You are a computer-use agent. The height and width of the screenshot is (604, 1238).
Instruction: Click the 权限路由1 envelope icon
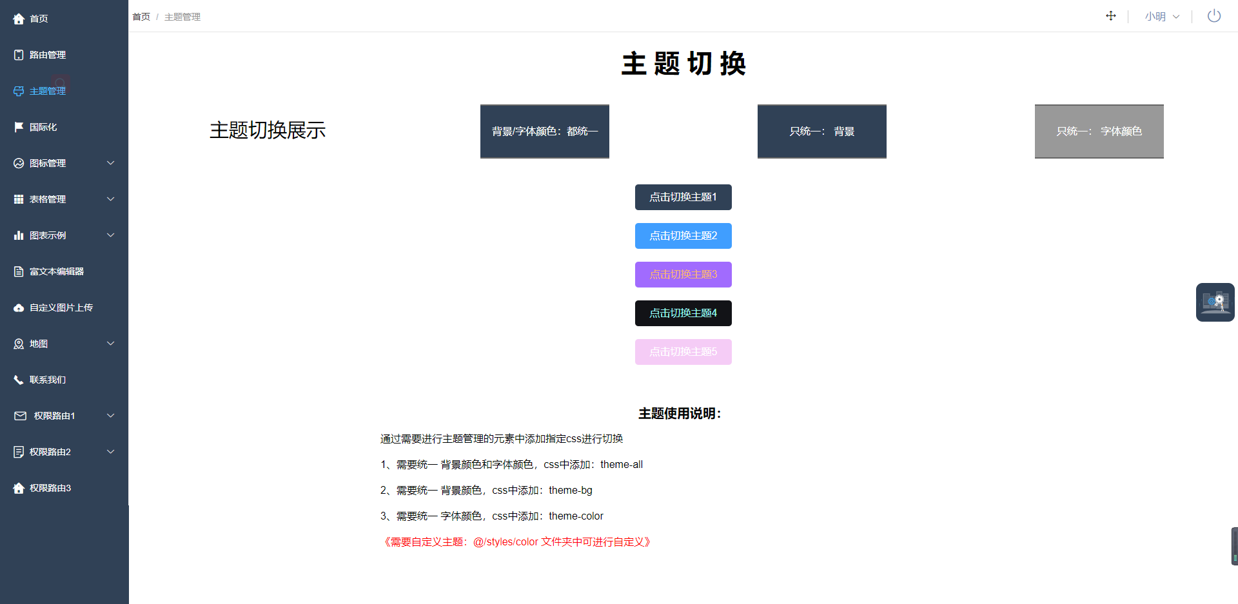(x=21, y=416)
